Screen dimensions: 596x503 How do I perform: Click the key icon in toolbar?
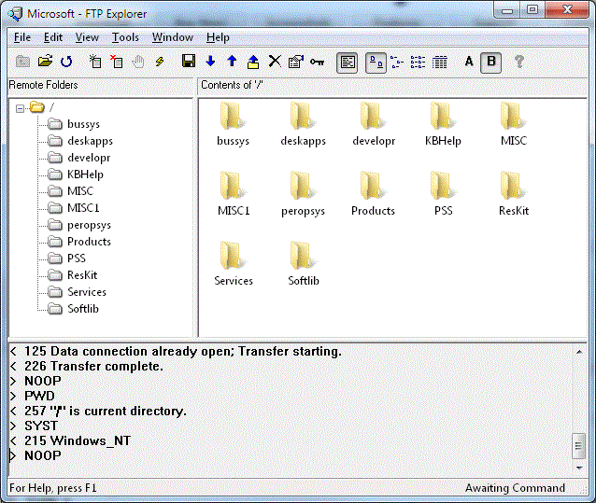[317, 62]
